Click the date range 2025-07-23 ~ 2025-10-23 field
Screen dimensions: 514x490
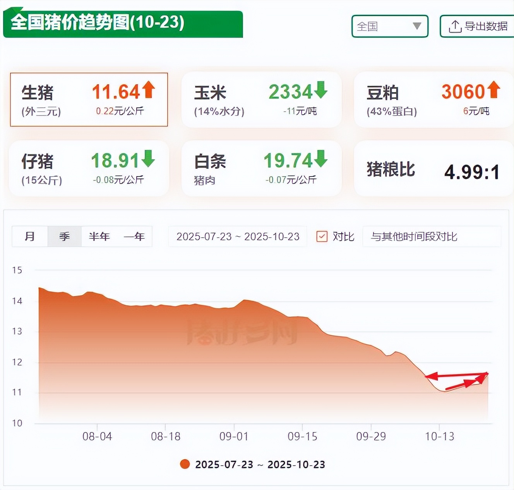tap(238, 236)
